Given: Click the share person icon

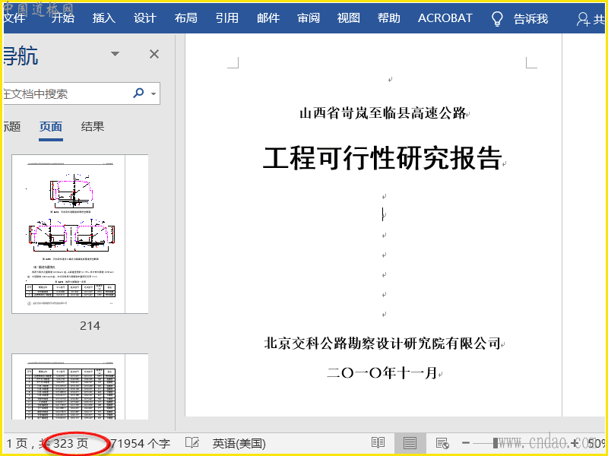Looking at the screenshot, I should (583, 19).
